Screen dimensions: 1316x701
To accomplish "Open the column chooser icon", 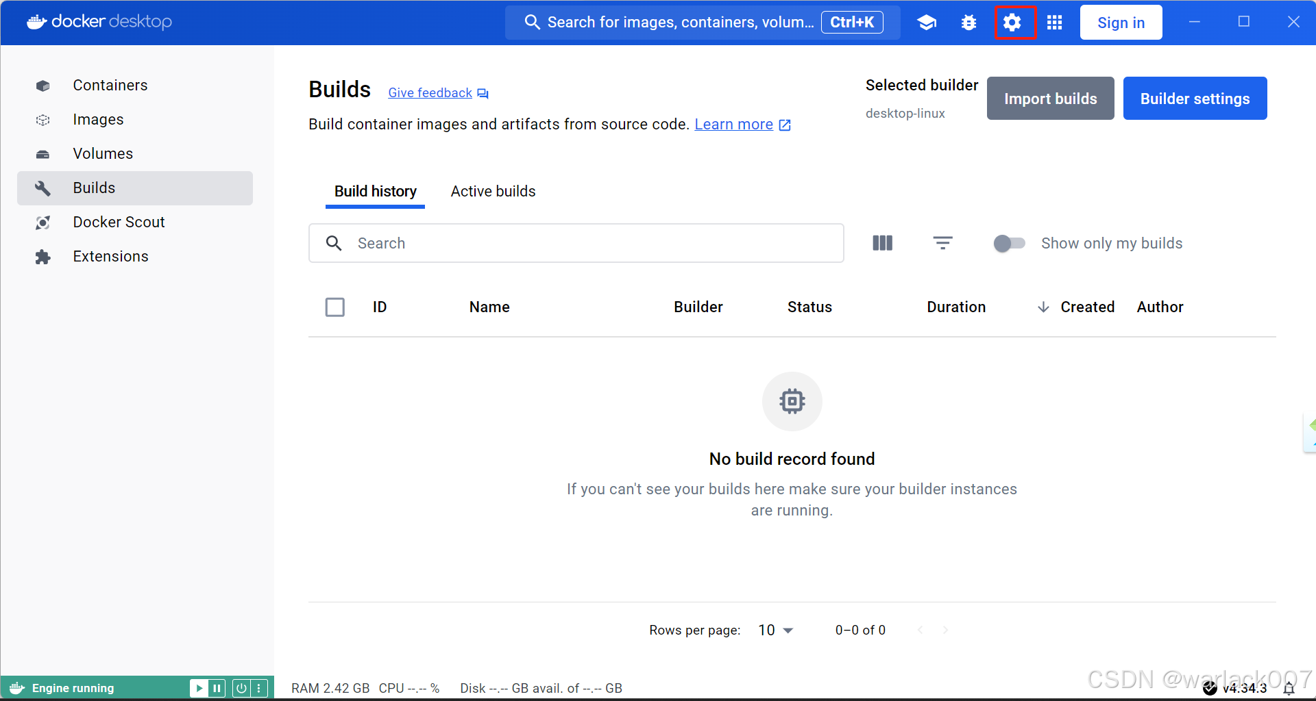I will (883, 243).
